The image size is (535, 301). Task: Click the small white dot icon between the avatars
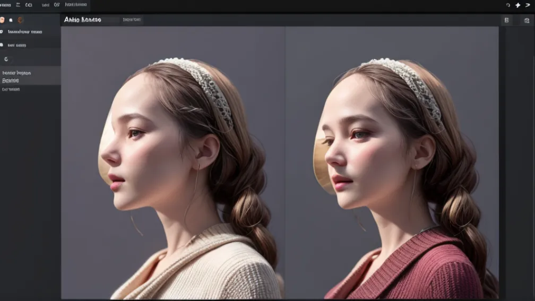11,20
